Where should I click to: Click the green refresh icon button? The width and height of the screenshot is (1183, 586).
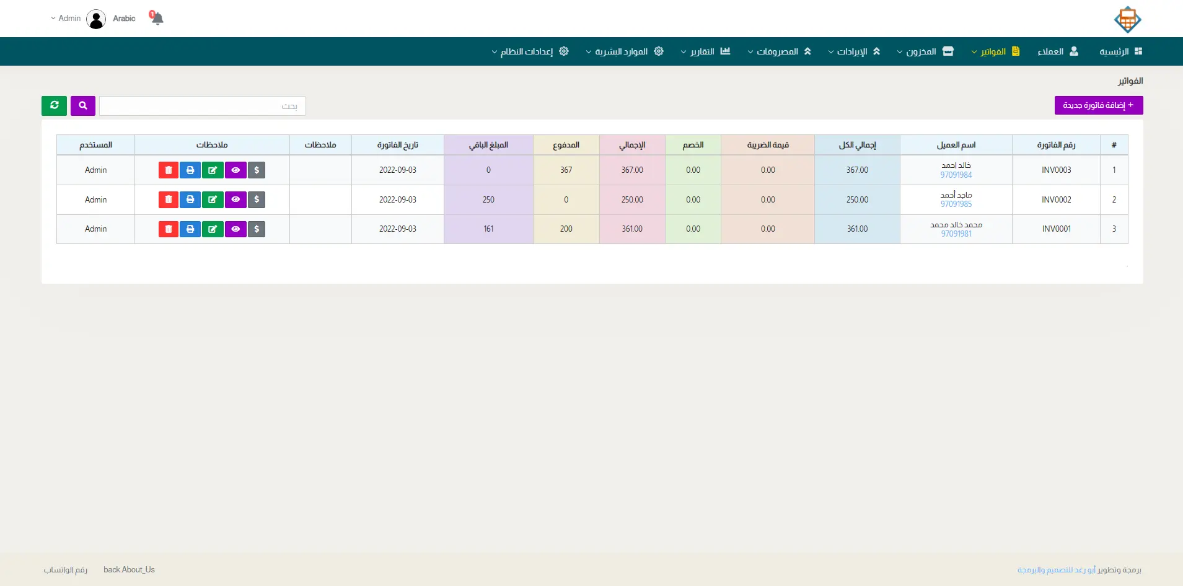(x=54, y=106)
